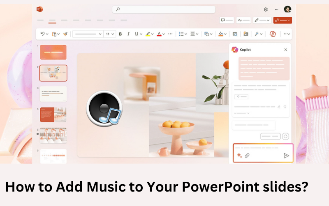Screen dimensions: 329x206
Task: Click the thumbs down feedback icon
Action: (x=285, y=107)
